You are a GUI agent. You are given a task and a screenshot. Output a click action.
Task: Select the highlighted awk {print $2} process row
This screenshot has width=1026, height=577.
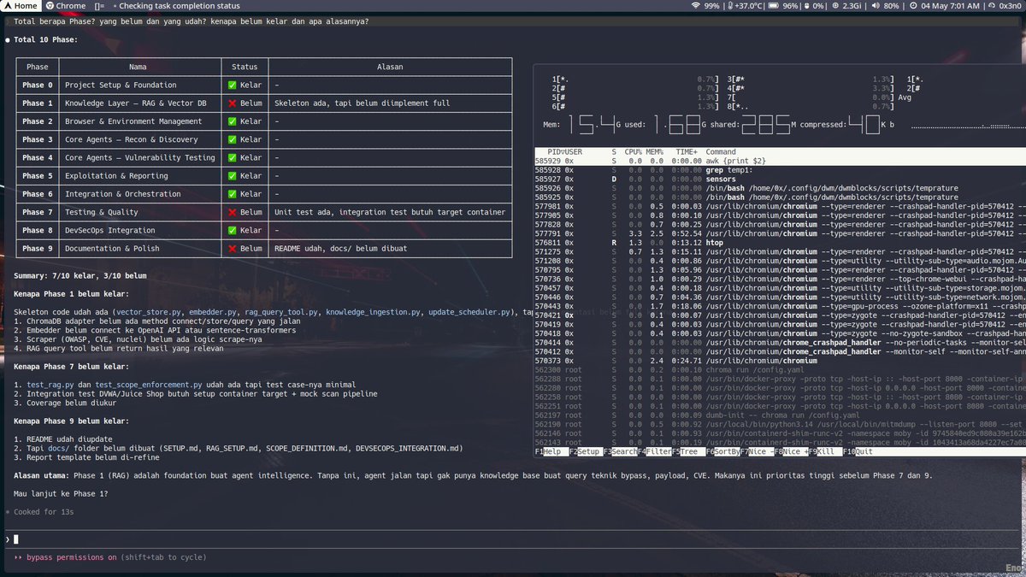[780, 161]
